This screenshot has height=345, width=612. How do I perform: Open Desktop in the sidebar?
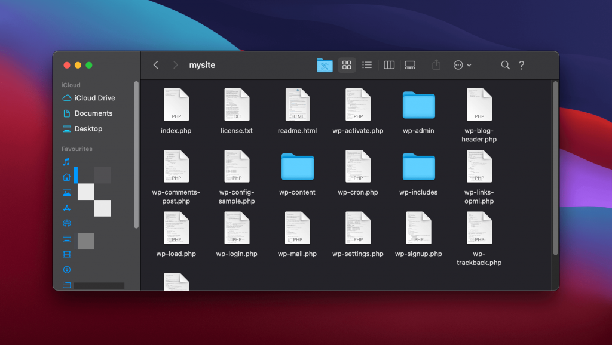click(x=82, y=129)
